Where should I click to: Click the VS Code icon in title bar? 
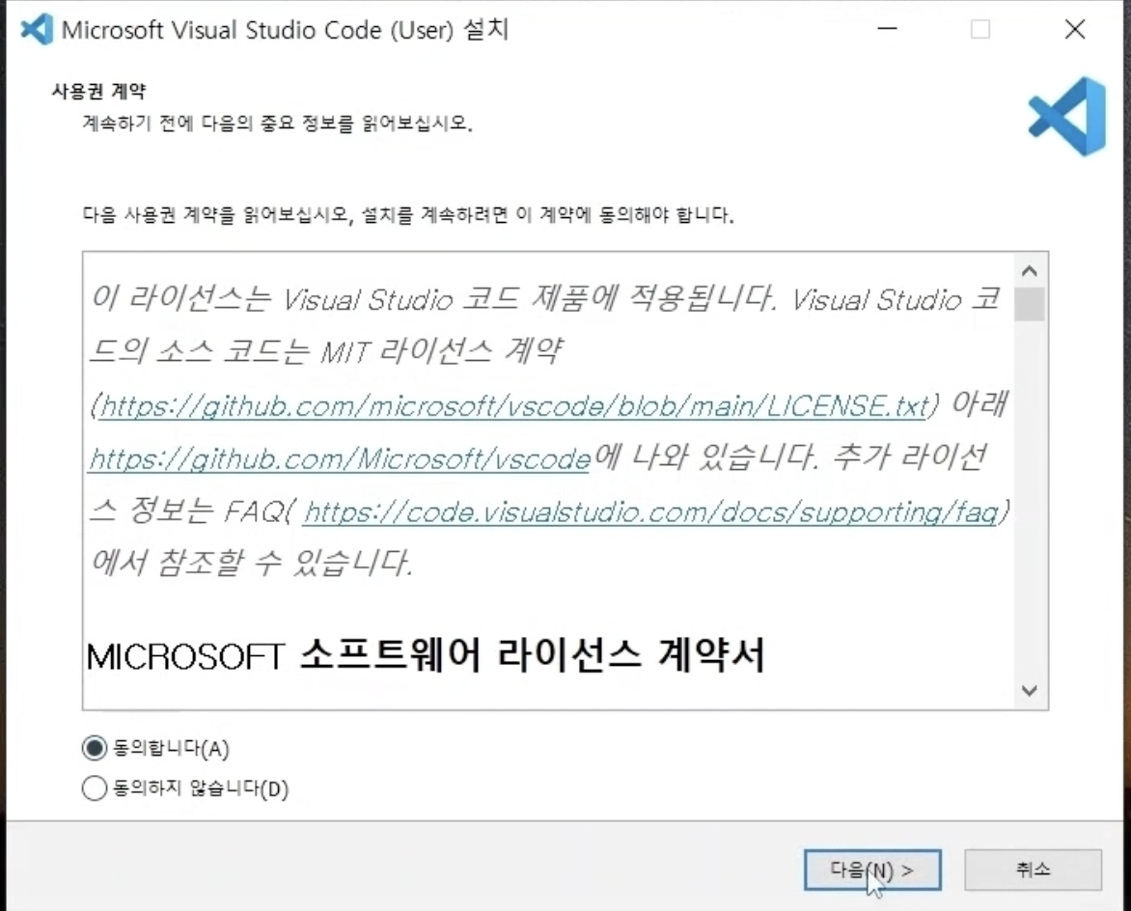pos(37,30)
